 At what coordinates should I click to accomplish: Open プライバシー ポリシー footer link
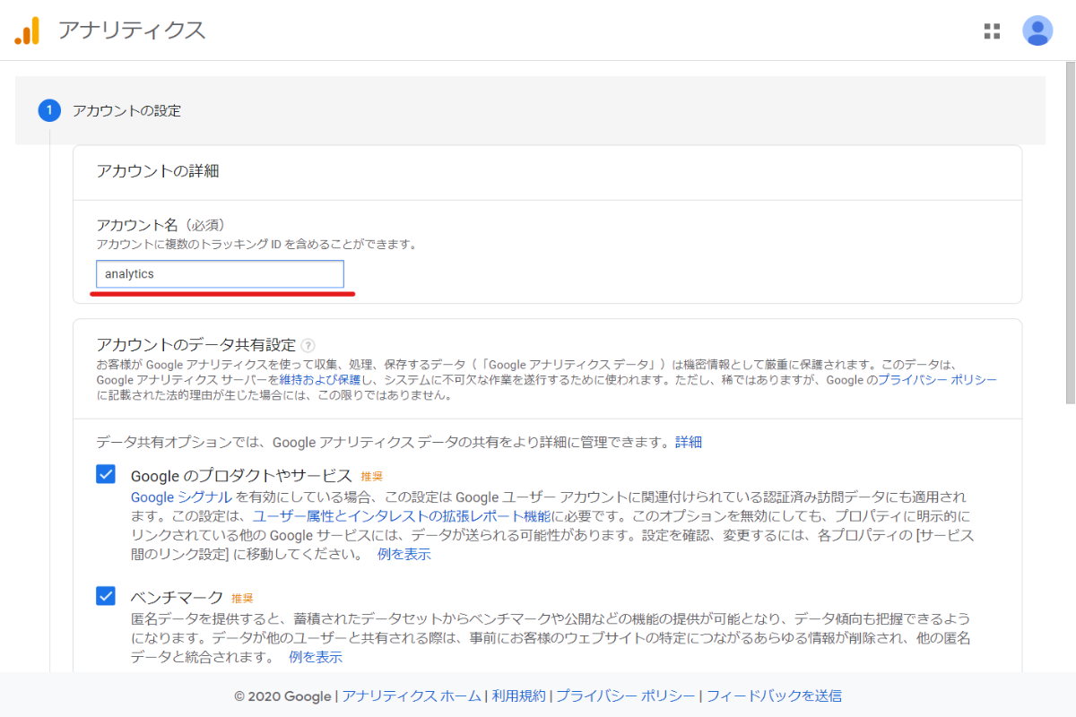(625, 695)
